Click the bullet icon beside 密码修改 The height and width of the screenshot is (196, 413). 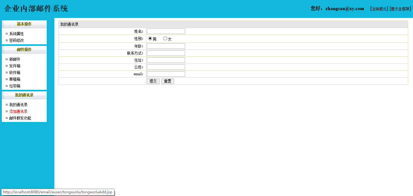pyautogui.click(x=7, y=40)
